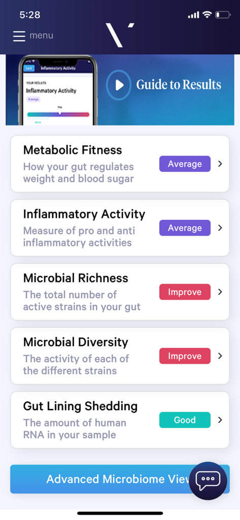Image resolution: width=240 pixels, height=520 pixels.
Task: Tap the cellular signal bars icon
Action: [193, 15]
